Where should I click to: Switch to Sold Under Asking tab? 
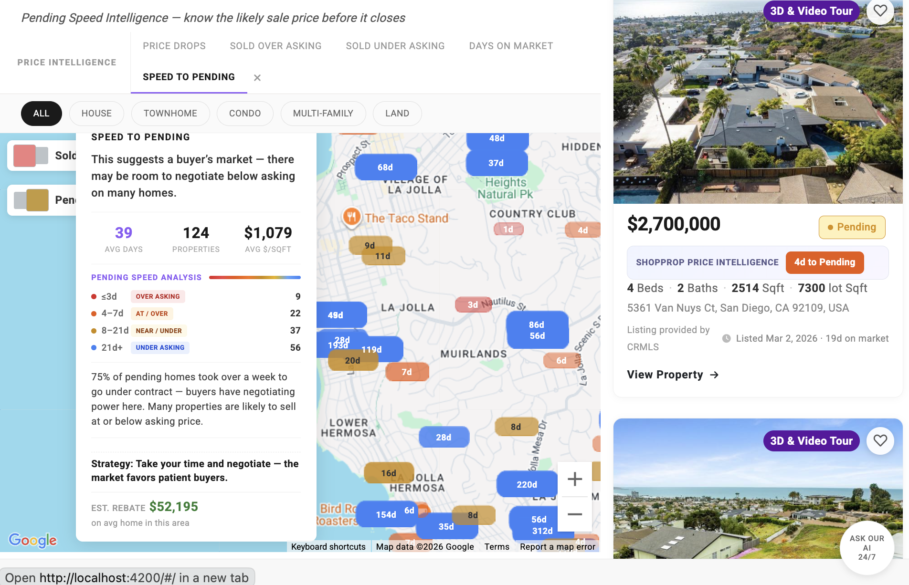tap(395, 46)
